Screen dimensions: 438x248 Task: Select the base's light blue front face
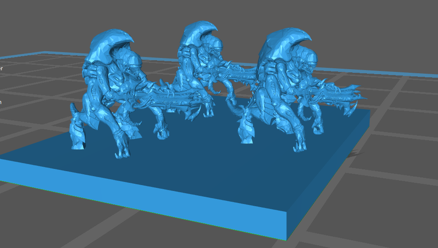coord(135,198)
